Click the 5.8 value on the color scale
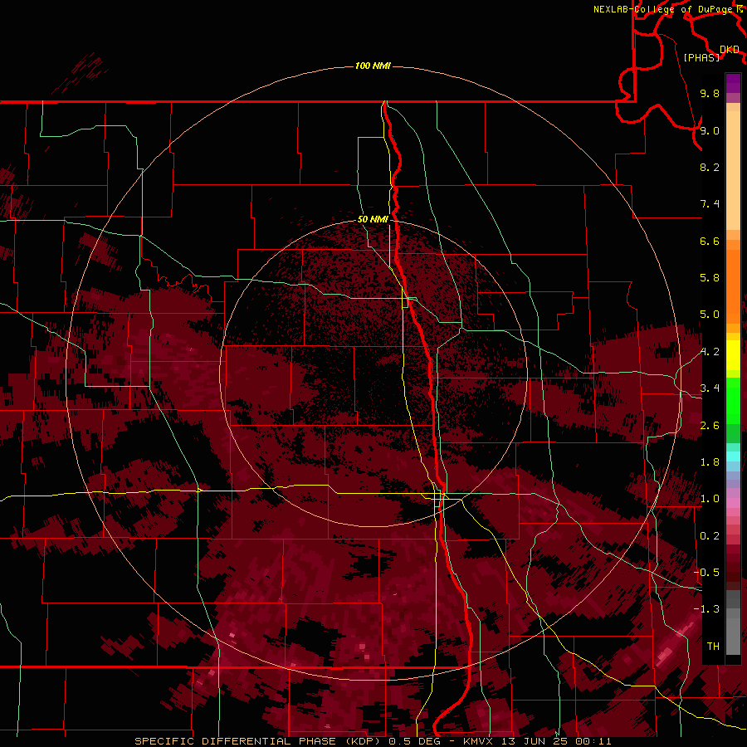 (710, 278)
